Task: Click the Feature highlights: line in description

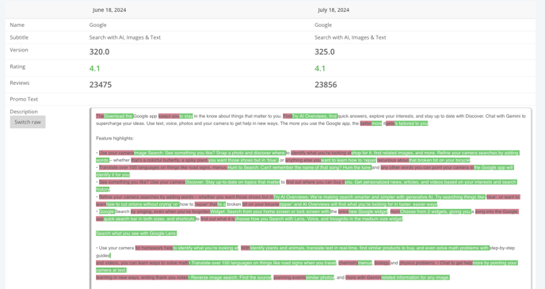Action: [x=115, y=139]
